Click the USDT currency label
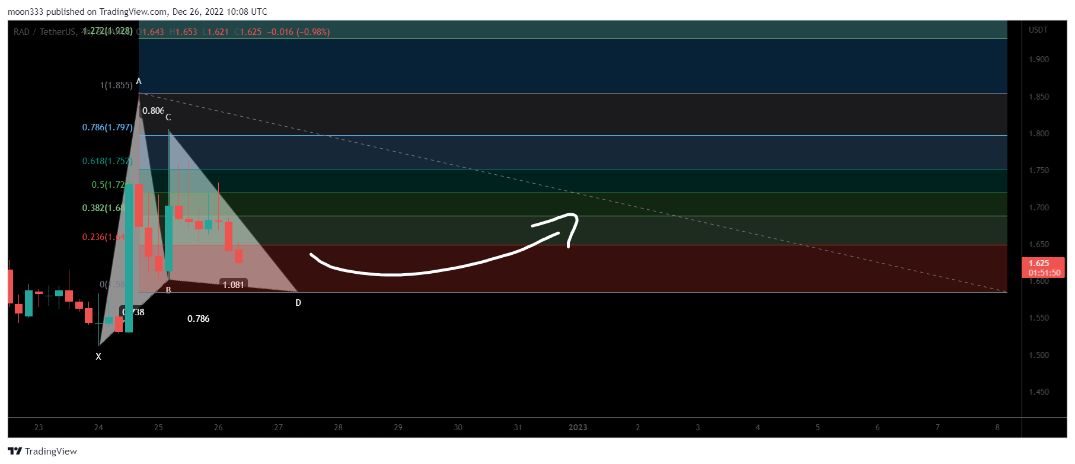 [x=1038, y=30]
